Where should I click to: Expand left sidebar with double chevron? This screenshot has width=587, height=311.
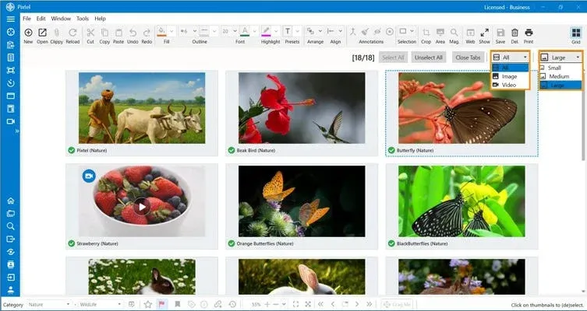point(17,131)
